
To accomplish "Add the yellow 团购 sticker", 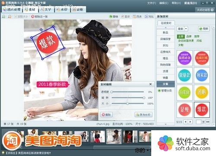I will (202, 92).
